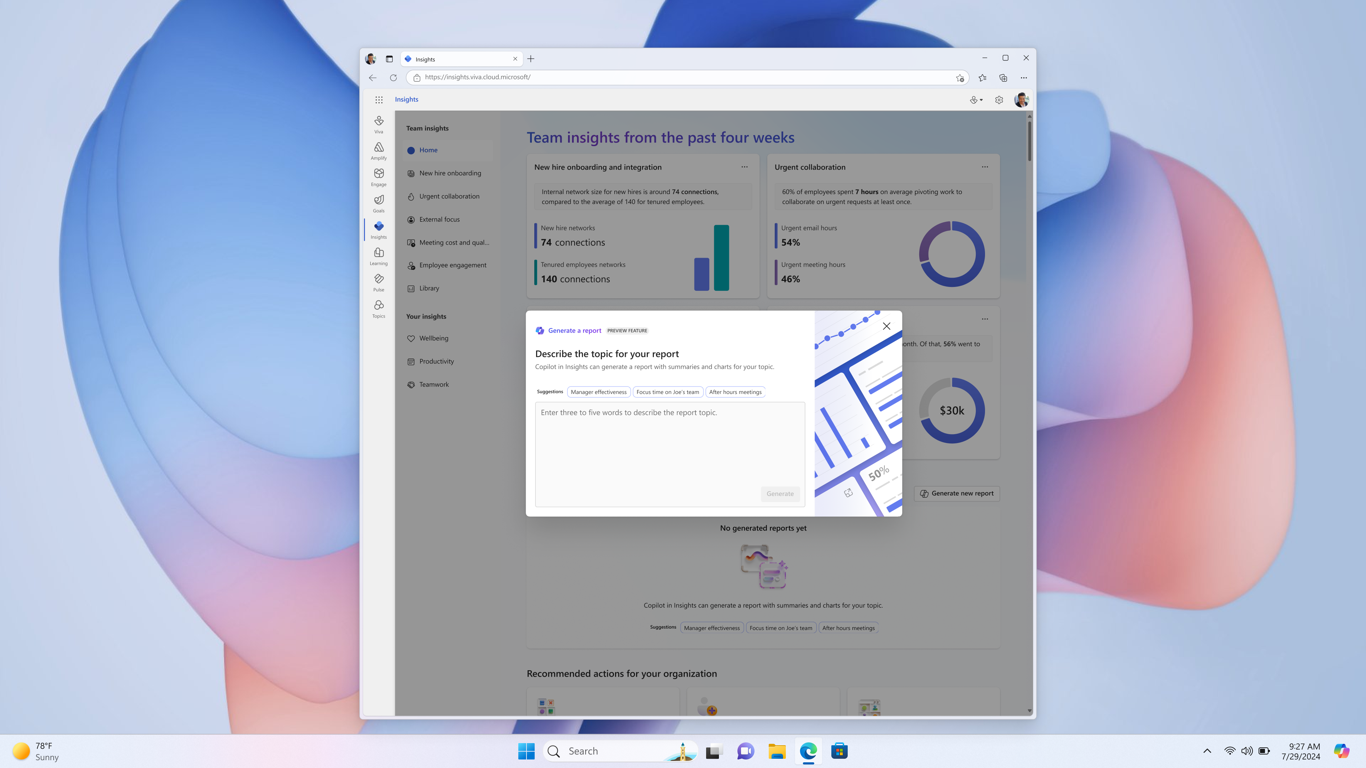Click Generate new report button
This screenshot has width=1366, height=768.
tap(957, 494)
